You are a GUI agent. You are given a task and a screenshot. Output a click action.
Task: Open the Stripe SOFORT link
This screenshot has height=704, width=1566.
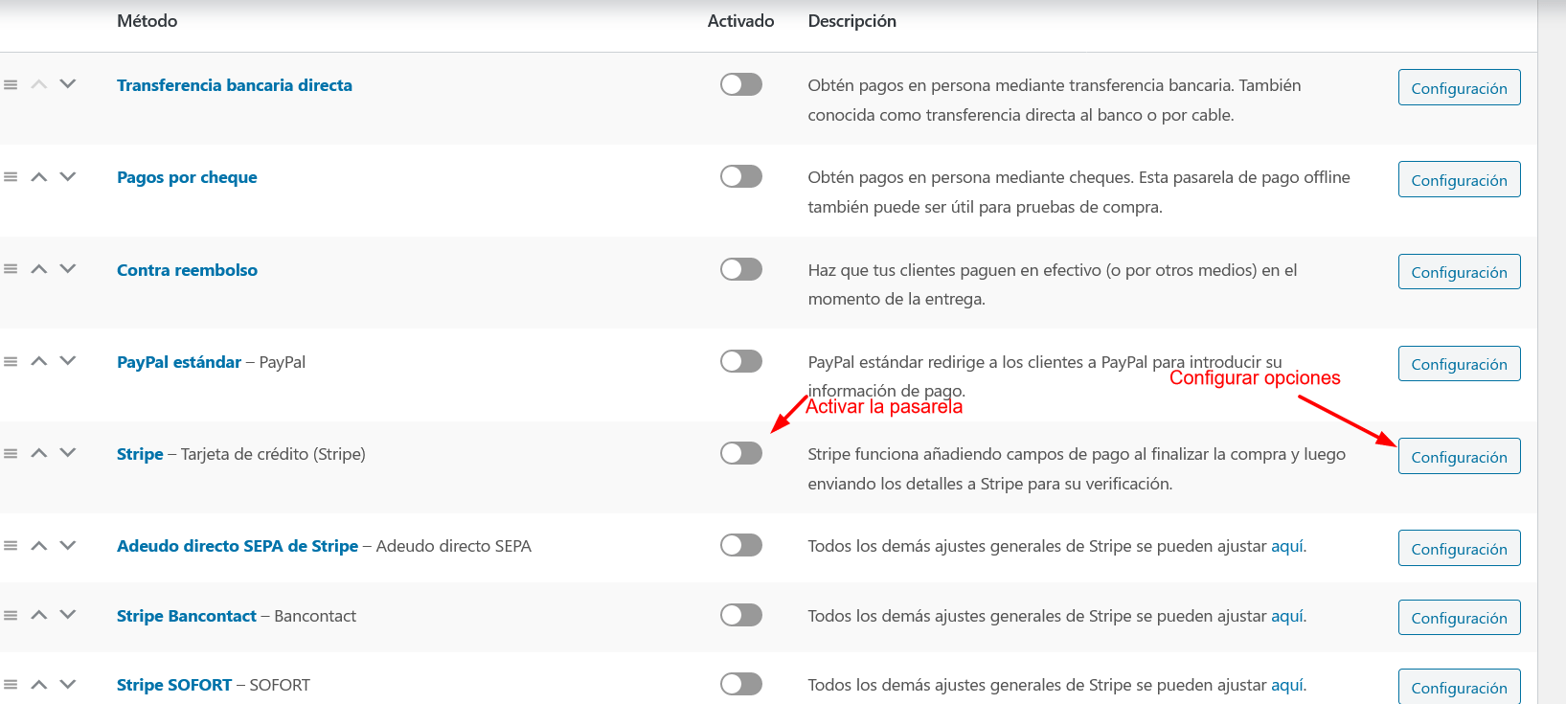click(174, 685)
